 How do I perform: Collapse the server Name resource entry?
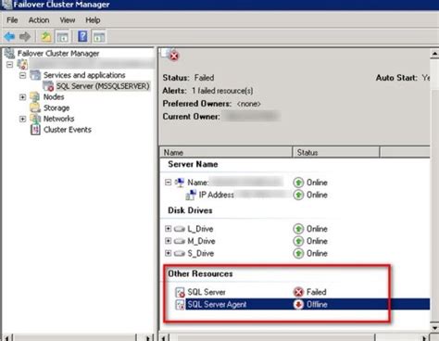pos(168,183)
